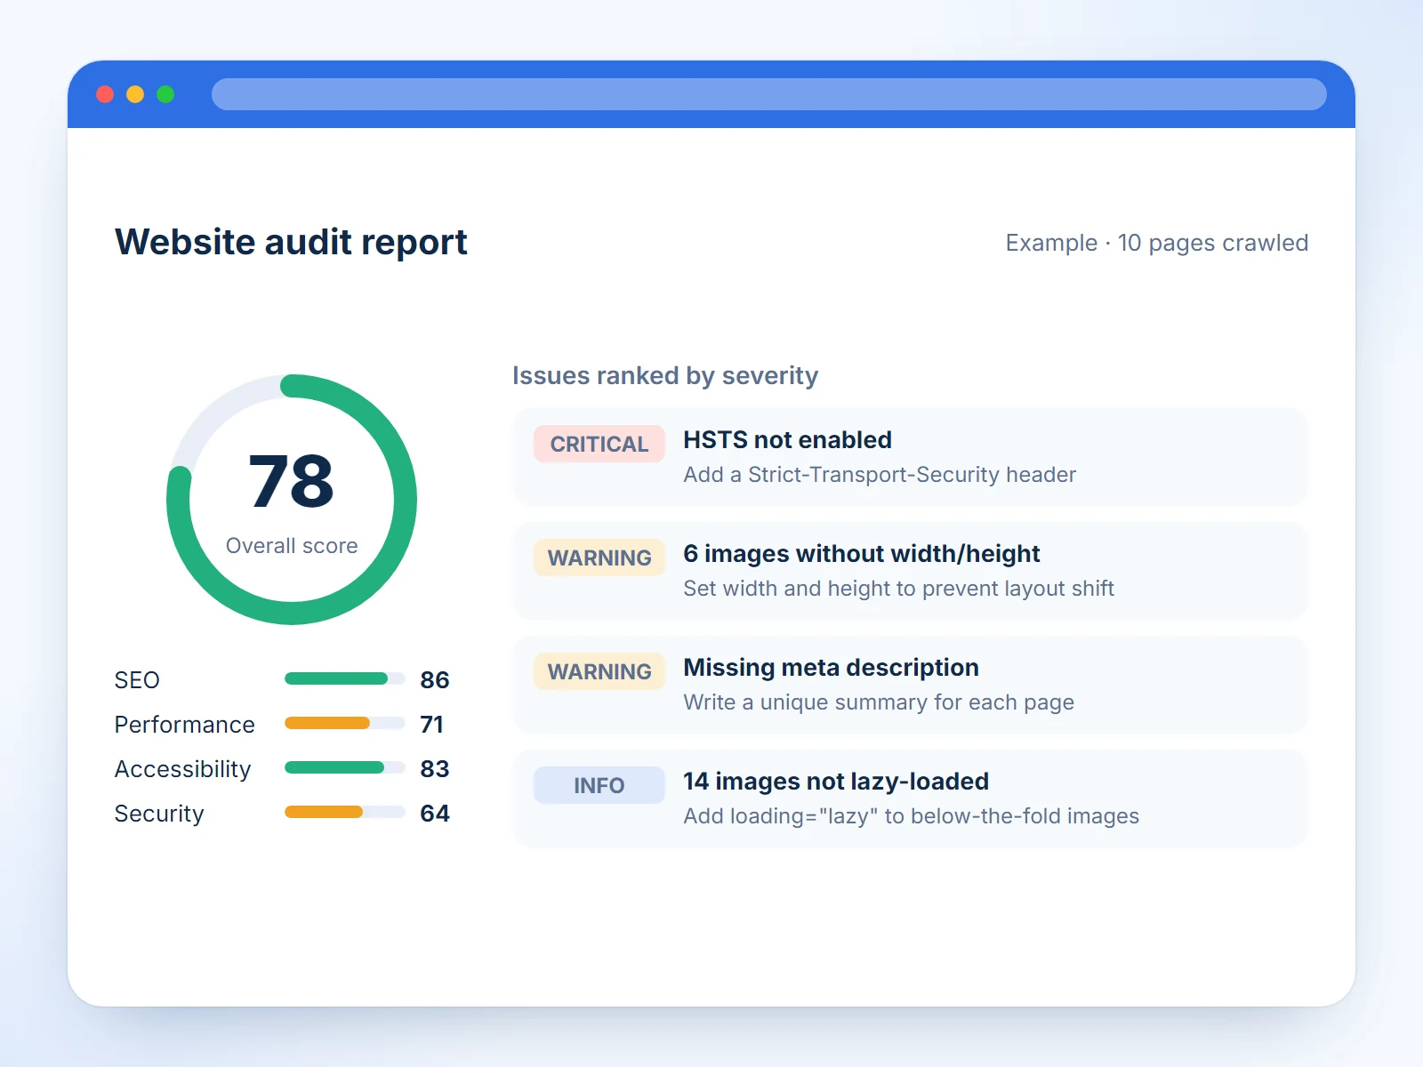Click the red close dot in browser bar
The width and height of the screenshot is (1423, 1067).
pyautogui.click(x=105, y=94)
